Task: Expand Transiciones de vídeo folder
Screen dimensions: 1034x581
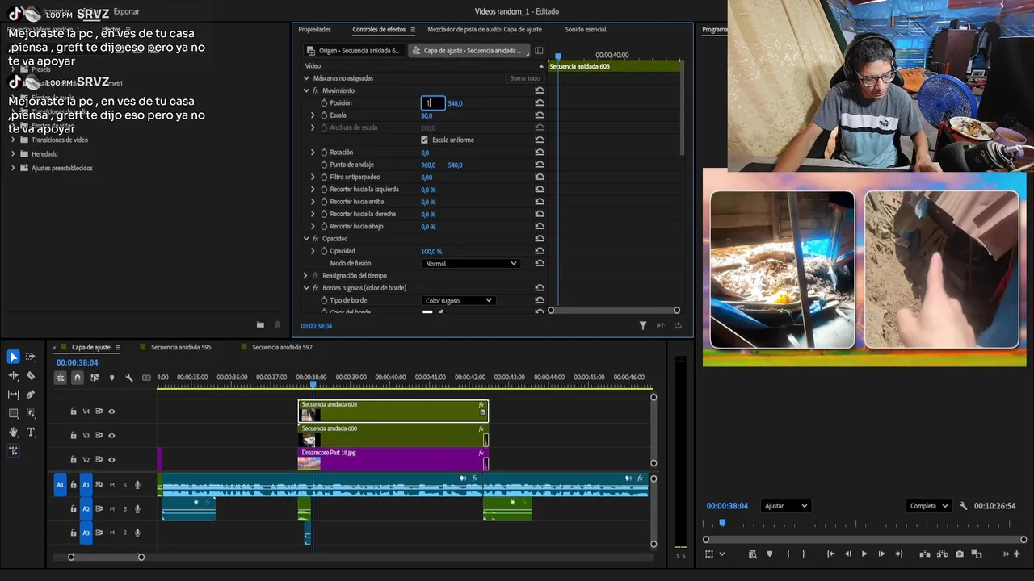Action: click(13, 140)
